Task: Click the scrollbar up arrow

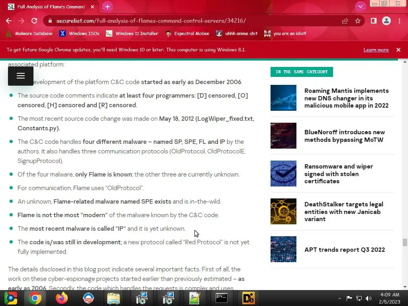Action: pos(405,62)
